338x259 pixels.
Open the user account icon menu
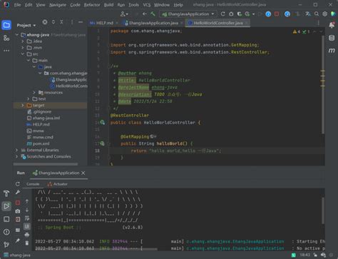[124, 14]
